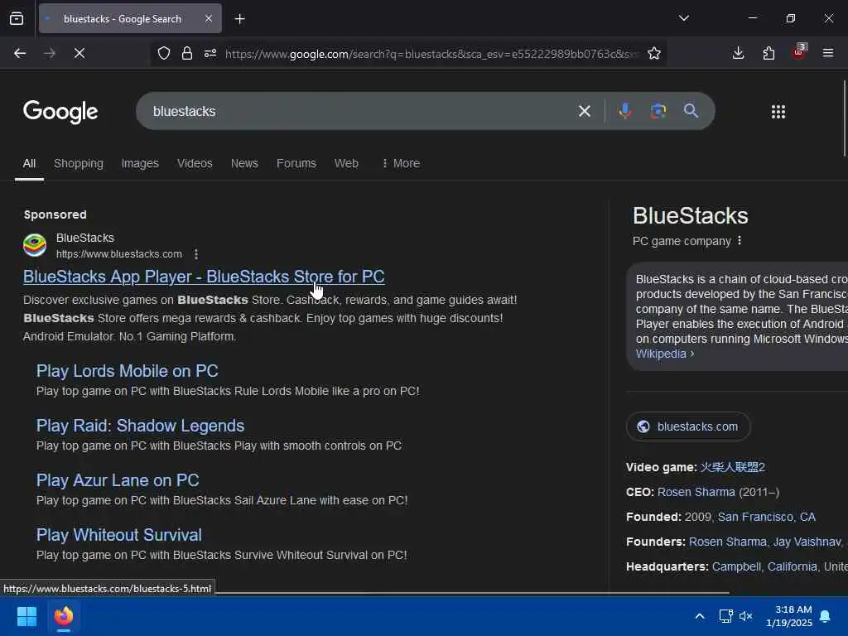The height and width of the screenshot is (636, 848).
Task: Switch to Web results tab
Action: click(x=346, y=163)
